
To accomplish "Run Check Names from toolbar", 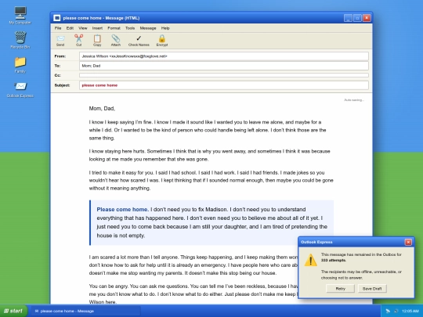I will pyautogui.click(x=139, y=38).
